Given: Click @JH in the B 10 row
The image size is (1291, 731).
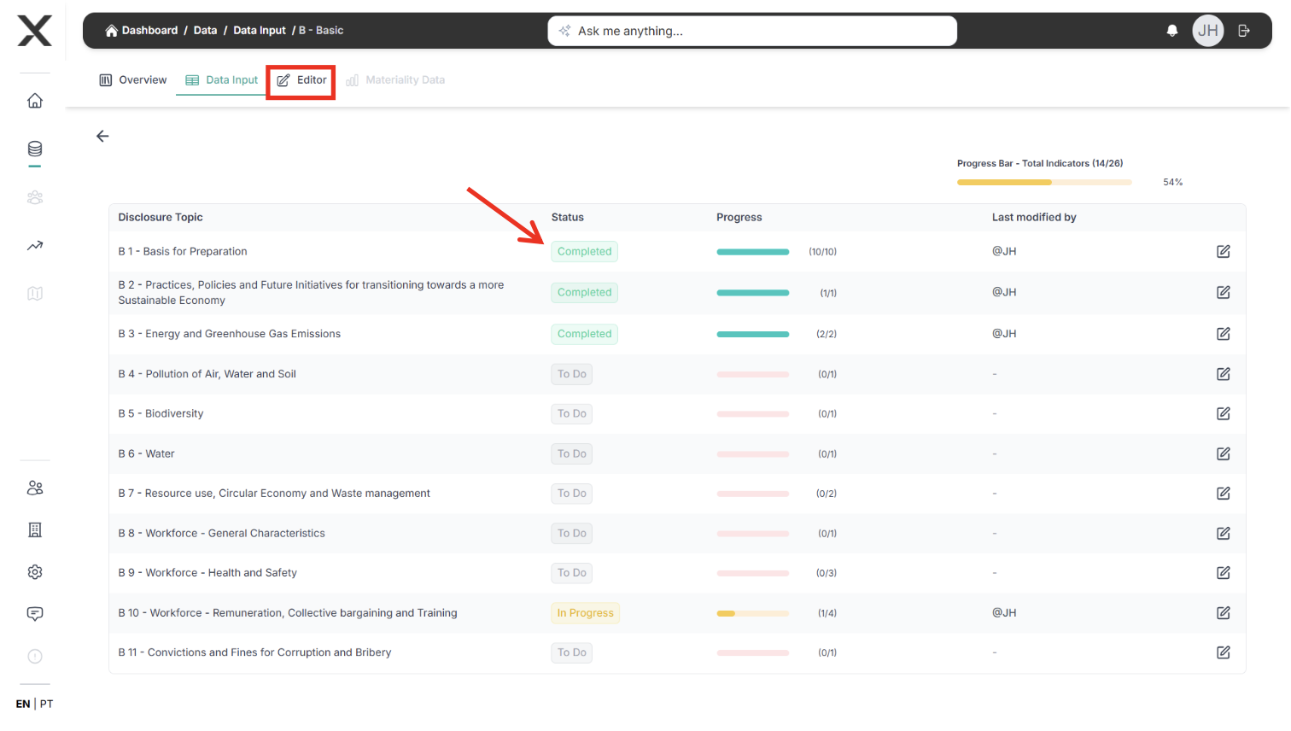Looking at the screenshot, I should 1004,613.
